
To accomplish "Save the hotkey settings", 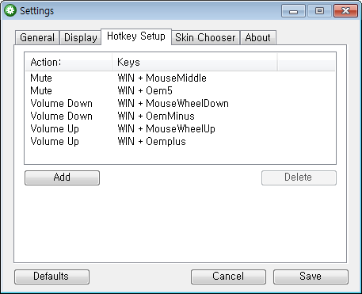I will [x=311, y=277].
